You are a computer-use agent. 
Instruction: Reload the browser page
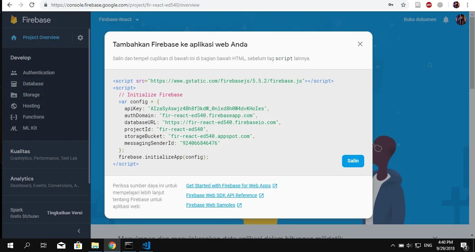tap(32, 5)
